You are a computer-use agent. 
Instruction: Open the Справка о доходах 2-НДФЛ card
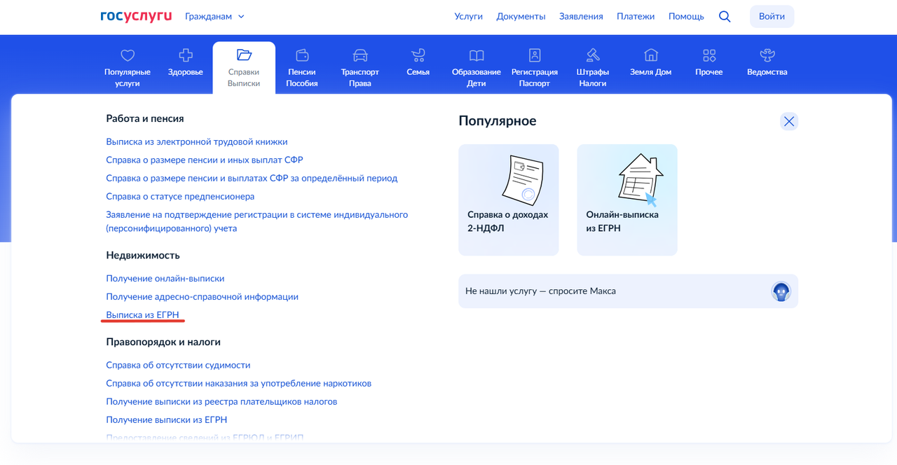[509, 200]
